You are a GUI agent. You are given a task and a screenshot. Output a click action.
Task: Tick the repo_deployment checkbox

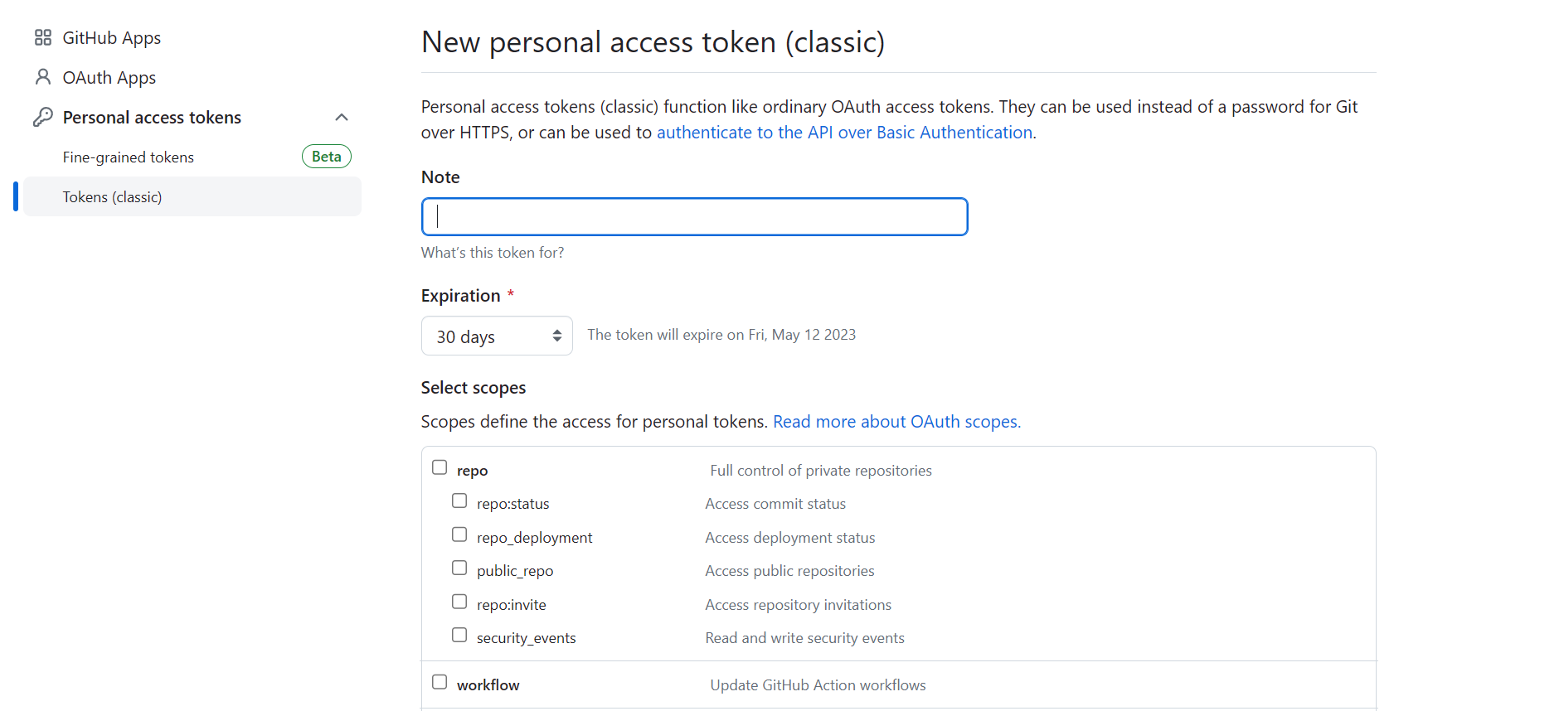pyautogui.click(x=459, y=534)
